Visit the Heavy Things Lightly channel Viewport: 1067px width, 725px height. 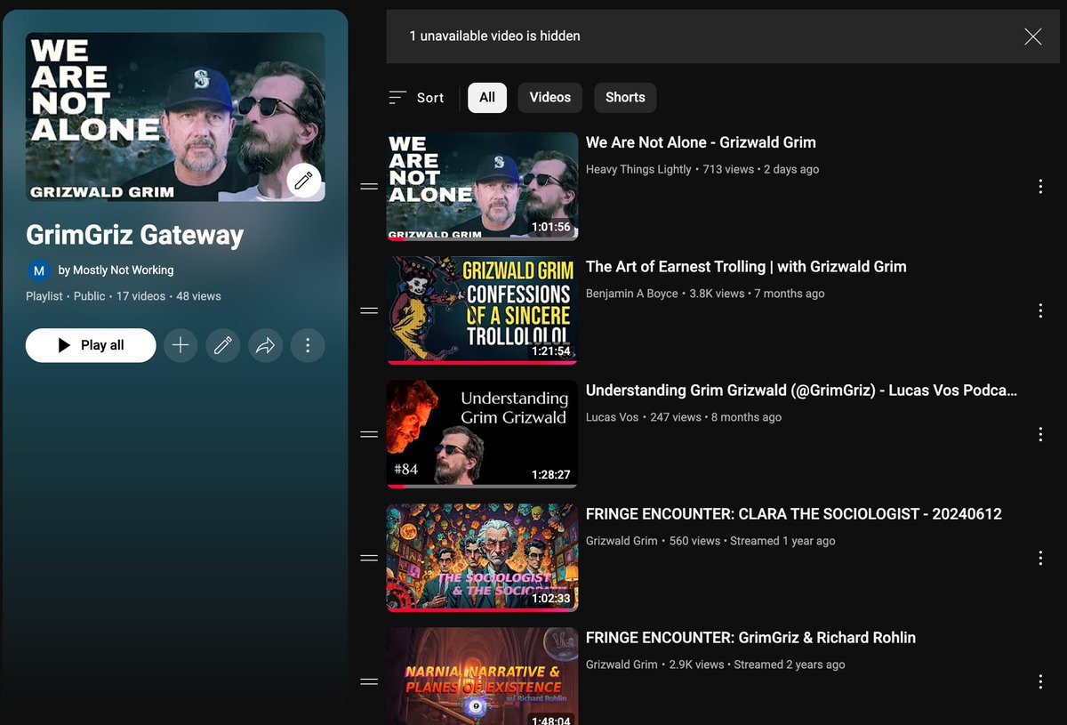pos(638,169)
